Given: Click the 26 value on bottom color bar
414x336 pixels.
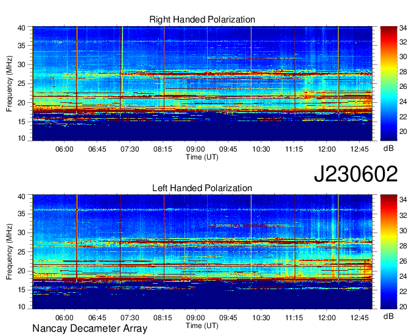Looking at the screenshot, I should [x=403, y=261].
